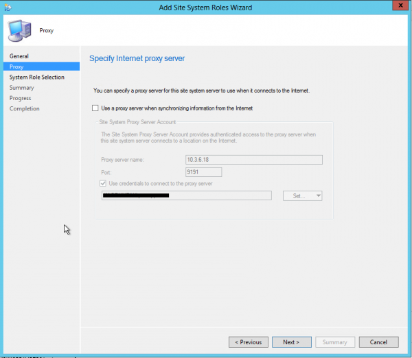Click the Proxy server name field
The height and width of the screenshot is (358, 412).
pyautogui.click(x=254, y=160)
